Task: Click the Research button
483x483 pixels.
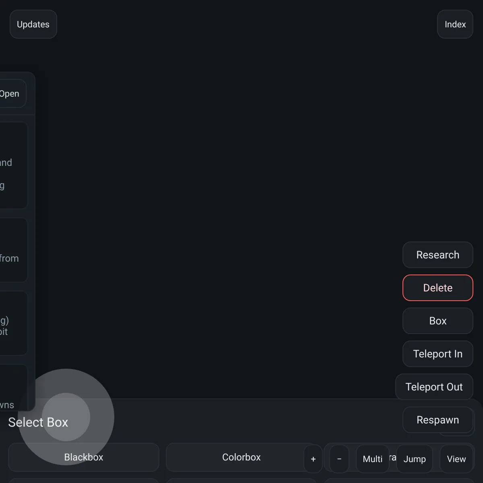Action: [438, 255]
